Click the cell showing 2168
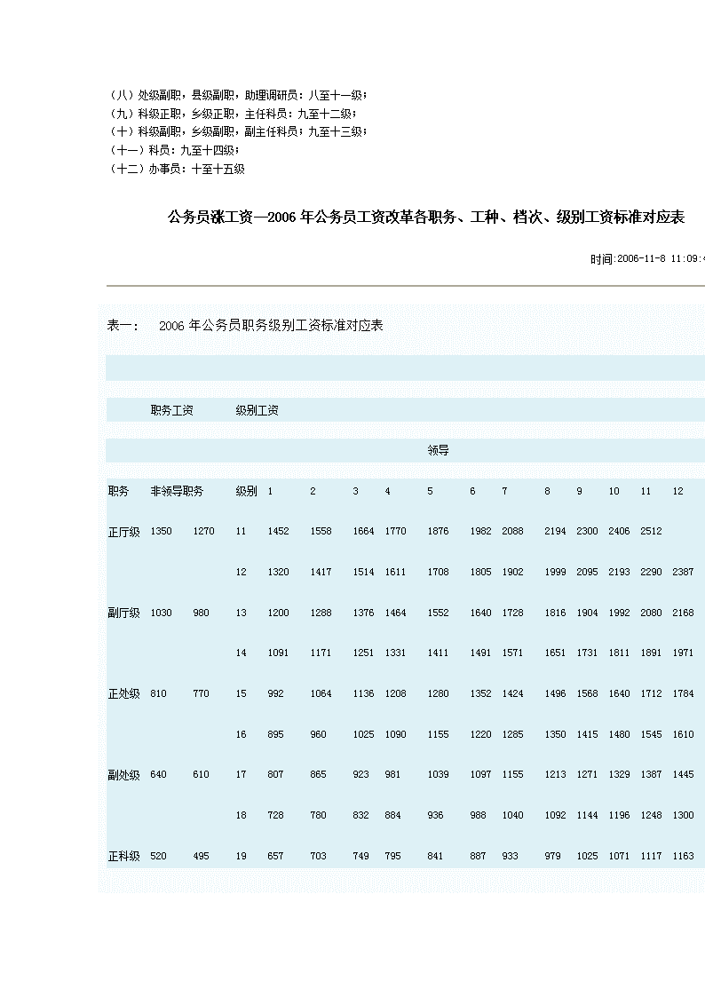 [x=684, y=613]
